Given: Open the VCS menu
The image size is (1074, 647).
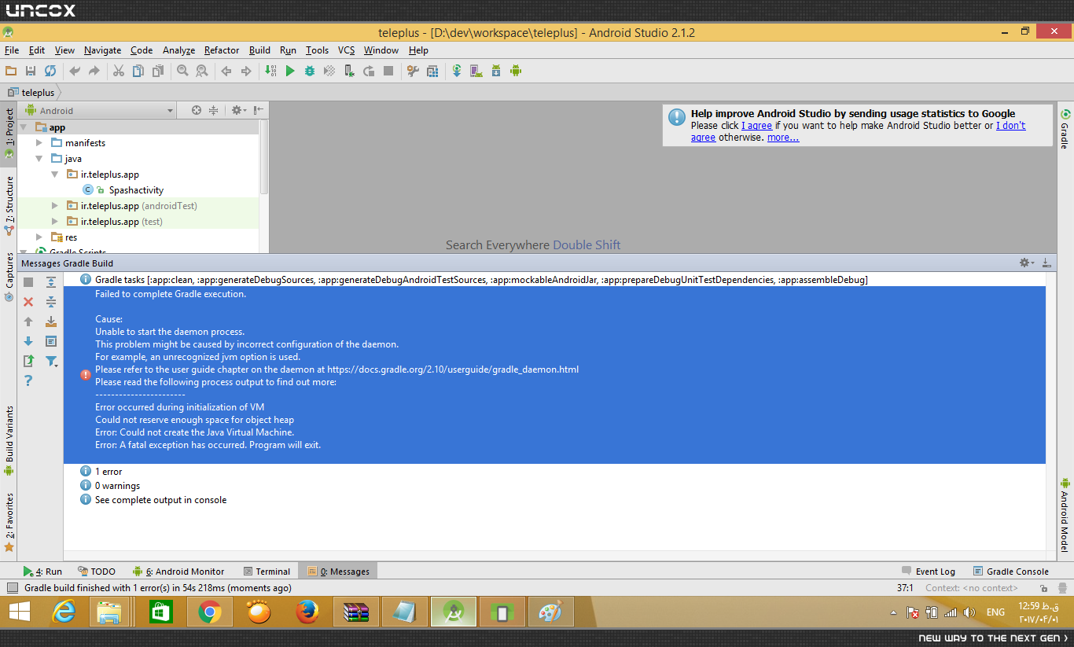Looking at the screenshot, I should pyautogui.click(x=347, y=50).
